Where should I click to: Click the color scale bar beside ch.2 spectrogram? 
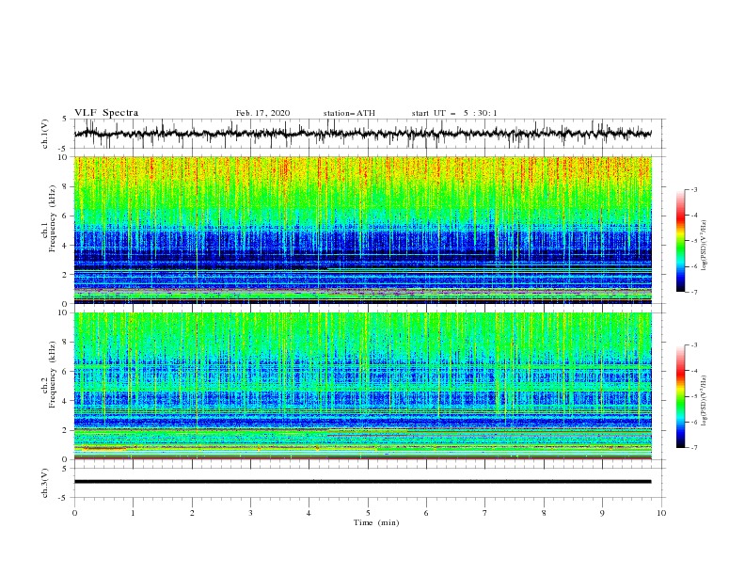pyautogui.click(x=680, y=396)
